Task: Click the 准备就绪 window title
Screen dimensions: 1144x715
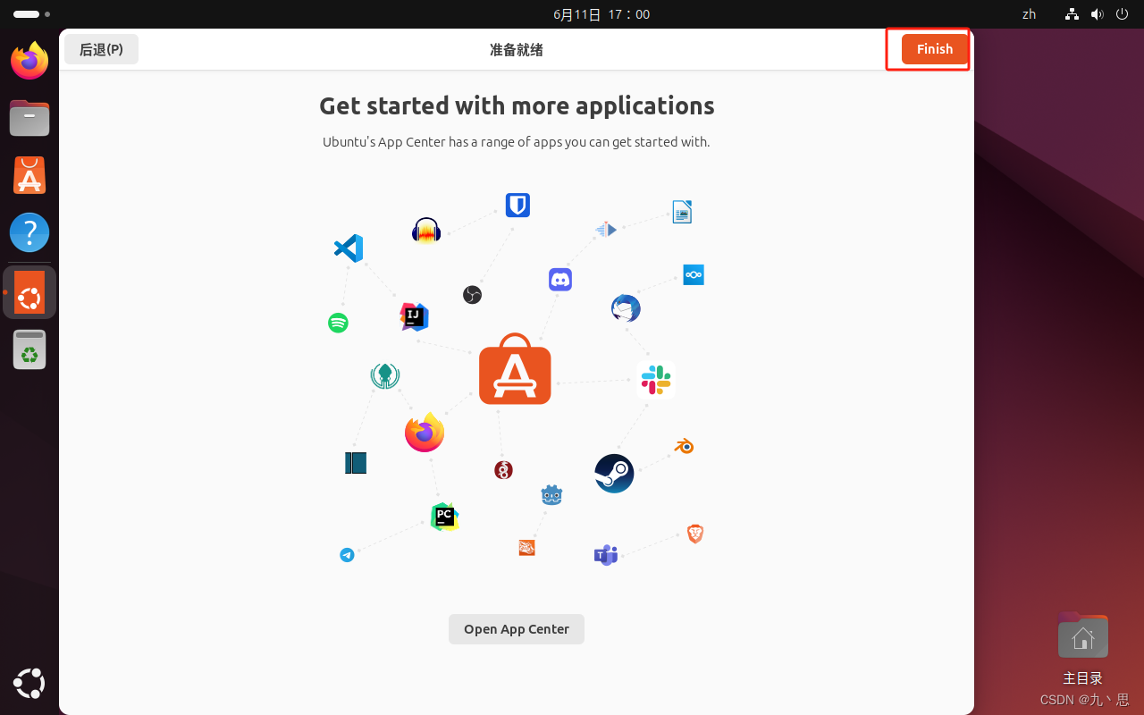Action: 517,50
